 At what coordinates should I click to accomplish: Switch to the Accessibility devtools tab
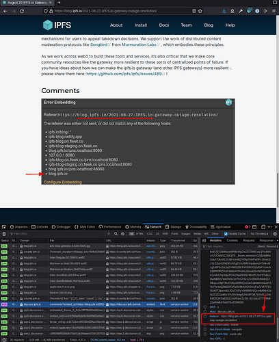[196, 227]
